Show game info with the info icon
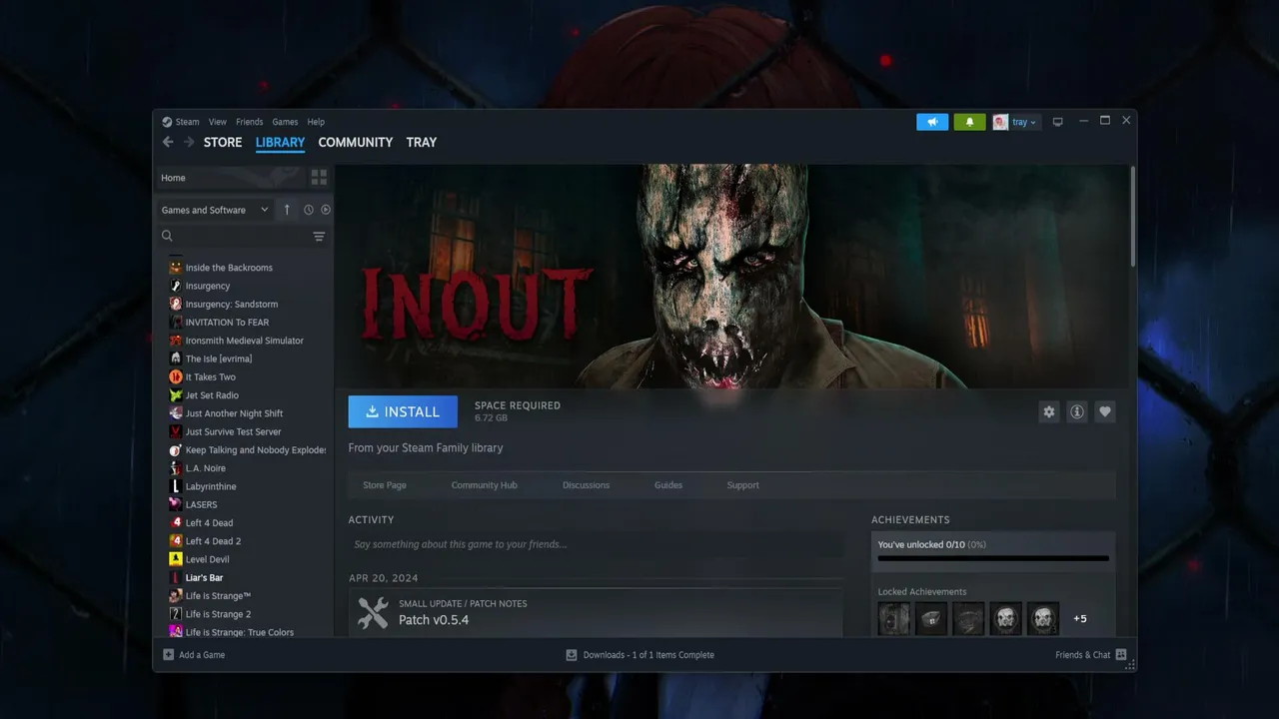This screenshot has width=1279, height=719. pyautogui.click(x=1077, y=411)
